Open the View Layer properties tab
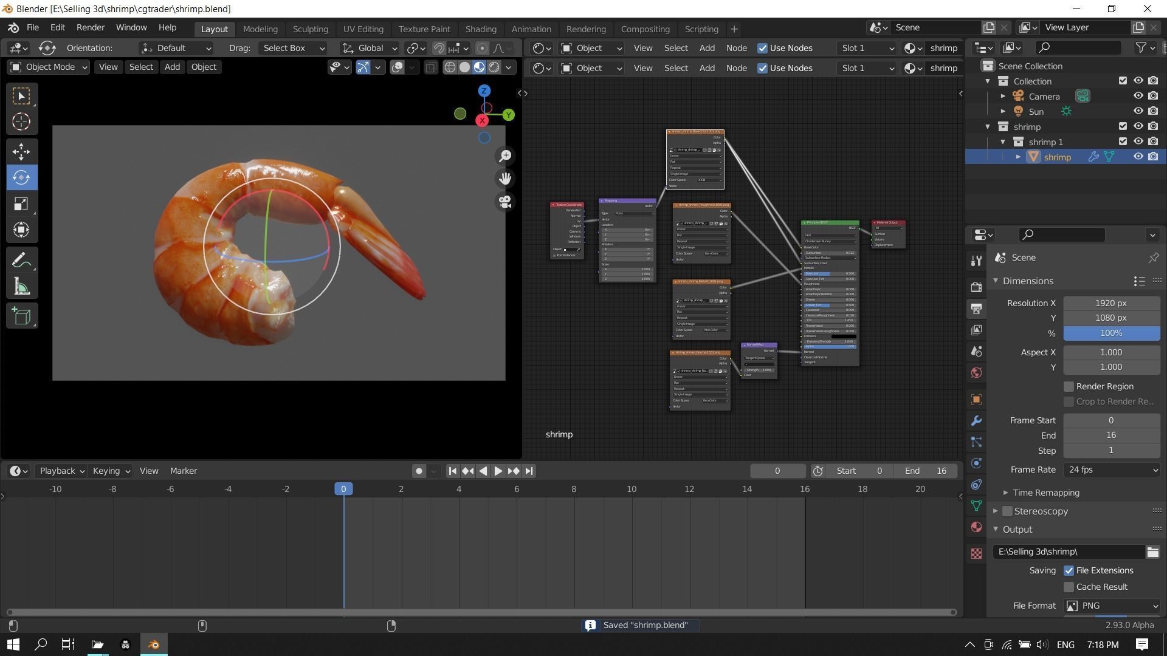Screen dimensions: 1167x656 click(x=976, y=330)
